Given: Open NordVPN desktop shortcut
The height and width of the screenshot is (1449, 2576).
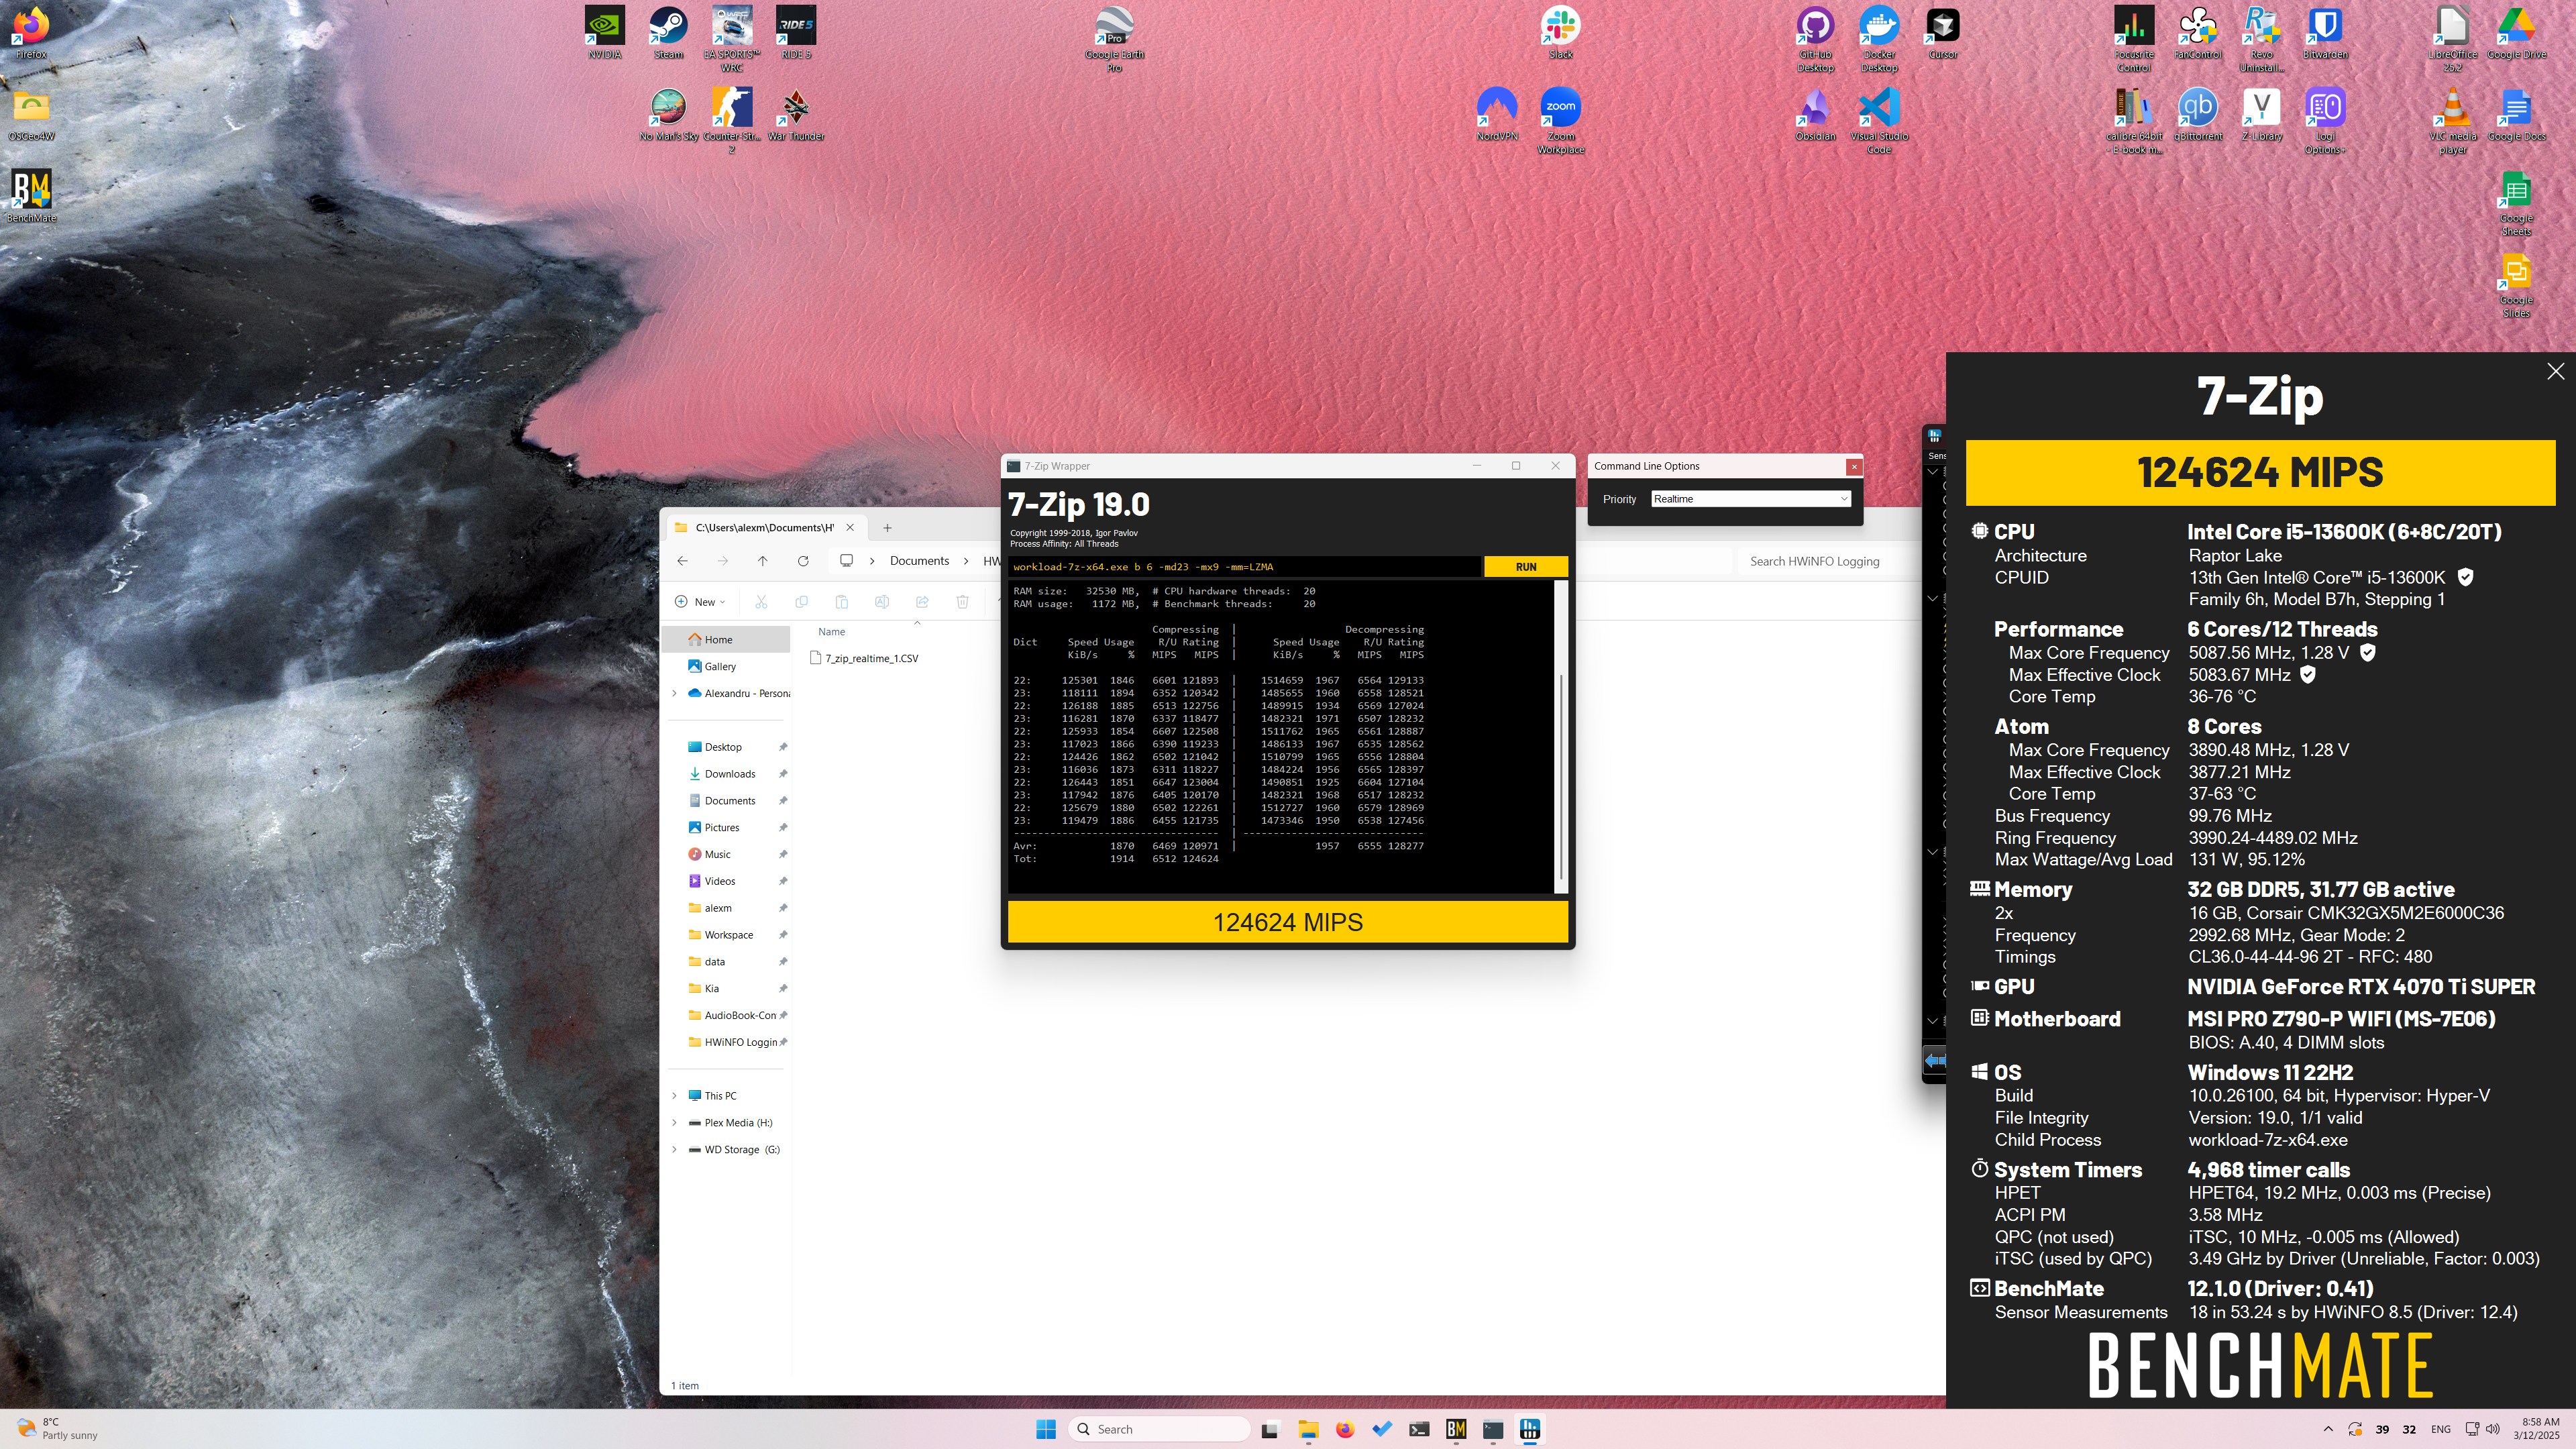Looking at the screenshot, I should tap(1496, 114).
